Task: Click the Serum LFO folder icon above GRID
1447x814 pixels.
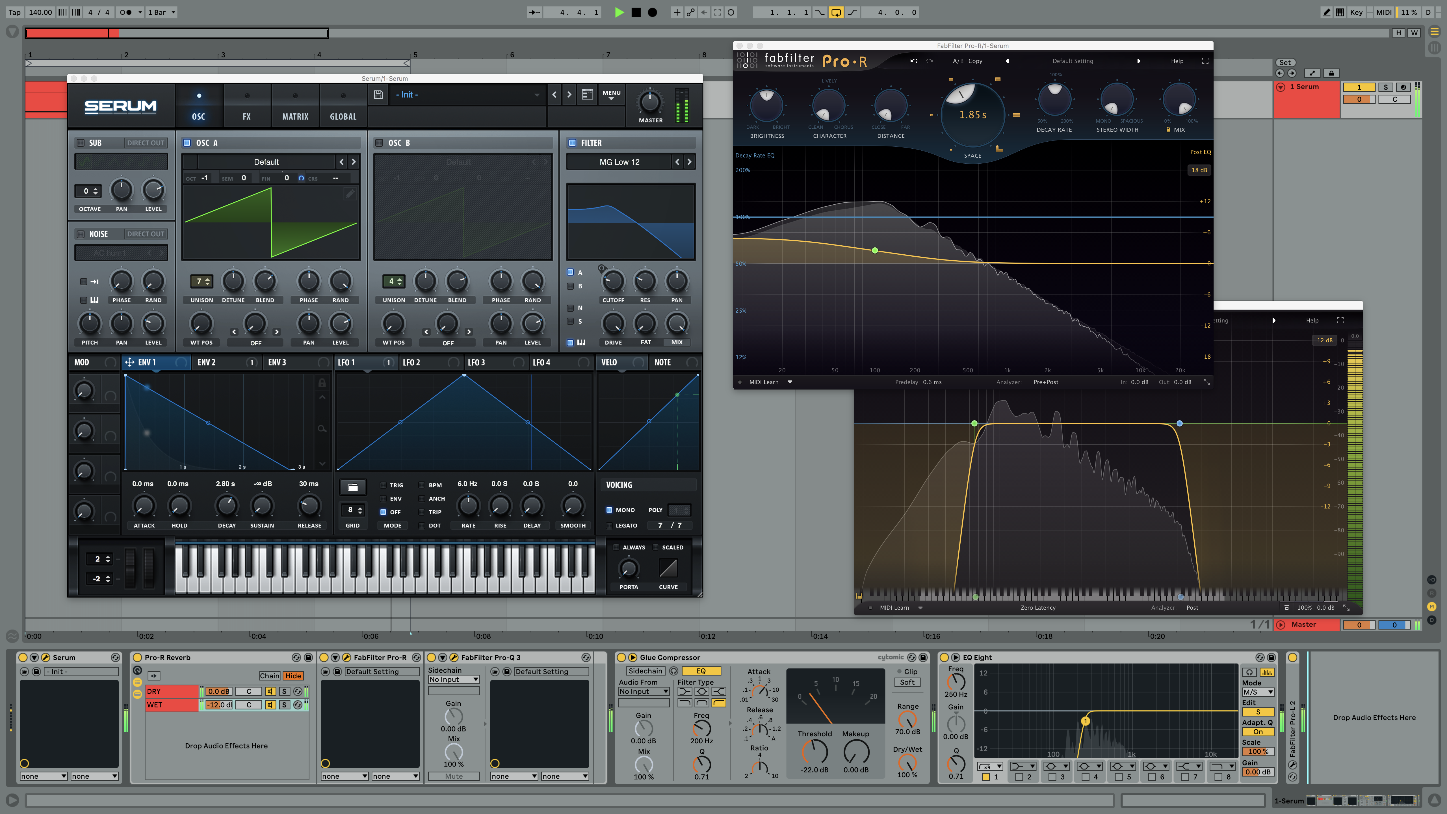Action: pyautogui.click(x=353, y=487)
